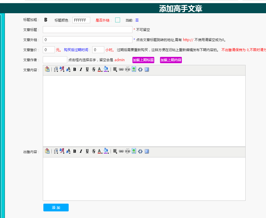Toggle the 标题加粗 bold B icon
The height and width of the screenshot is (218, 266).
pos(46,20)
